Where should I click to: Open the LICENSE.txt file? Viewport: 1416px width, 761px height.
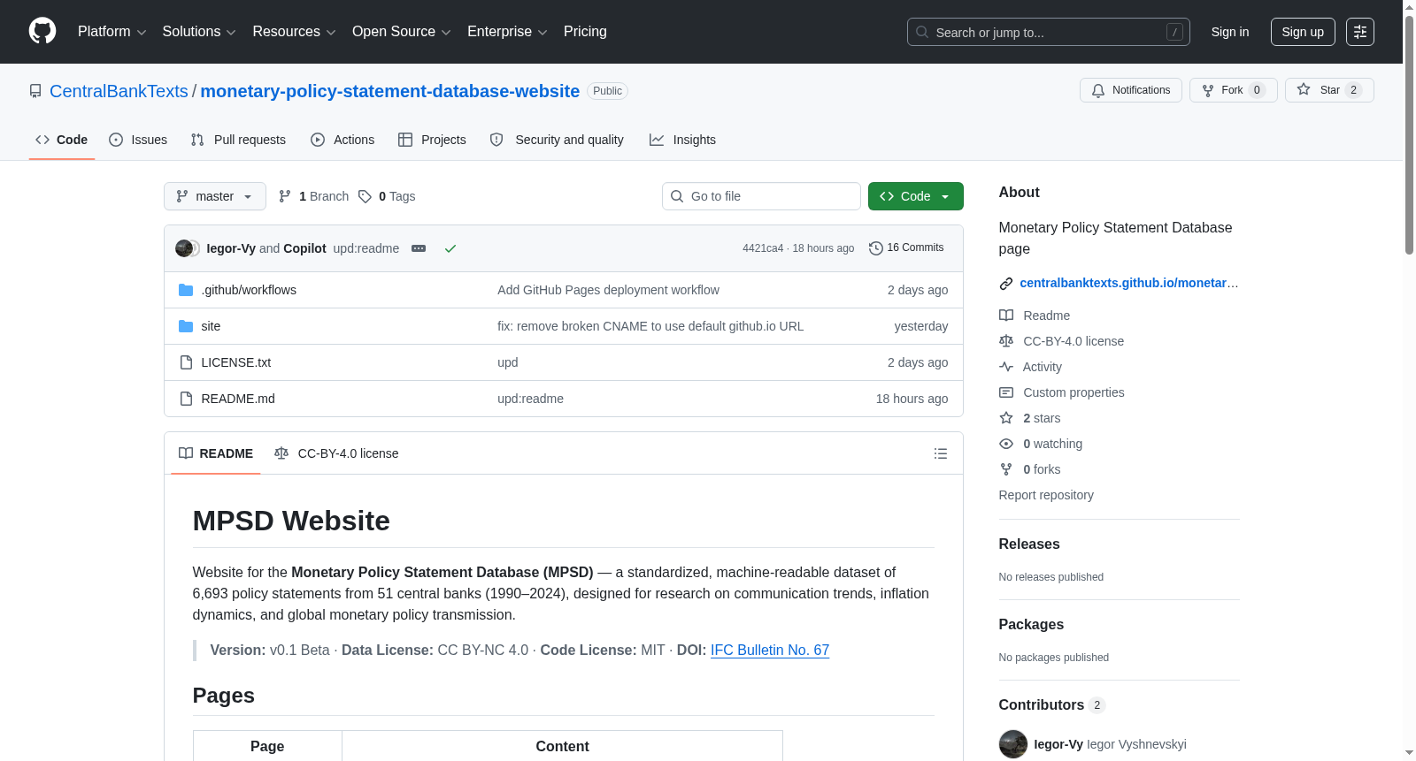pyautogui.click(x=236, y=362)
